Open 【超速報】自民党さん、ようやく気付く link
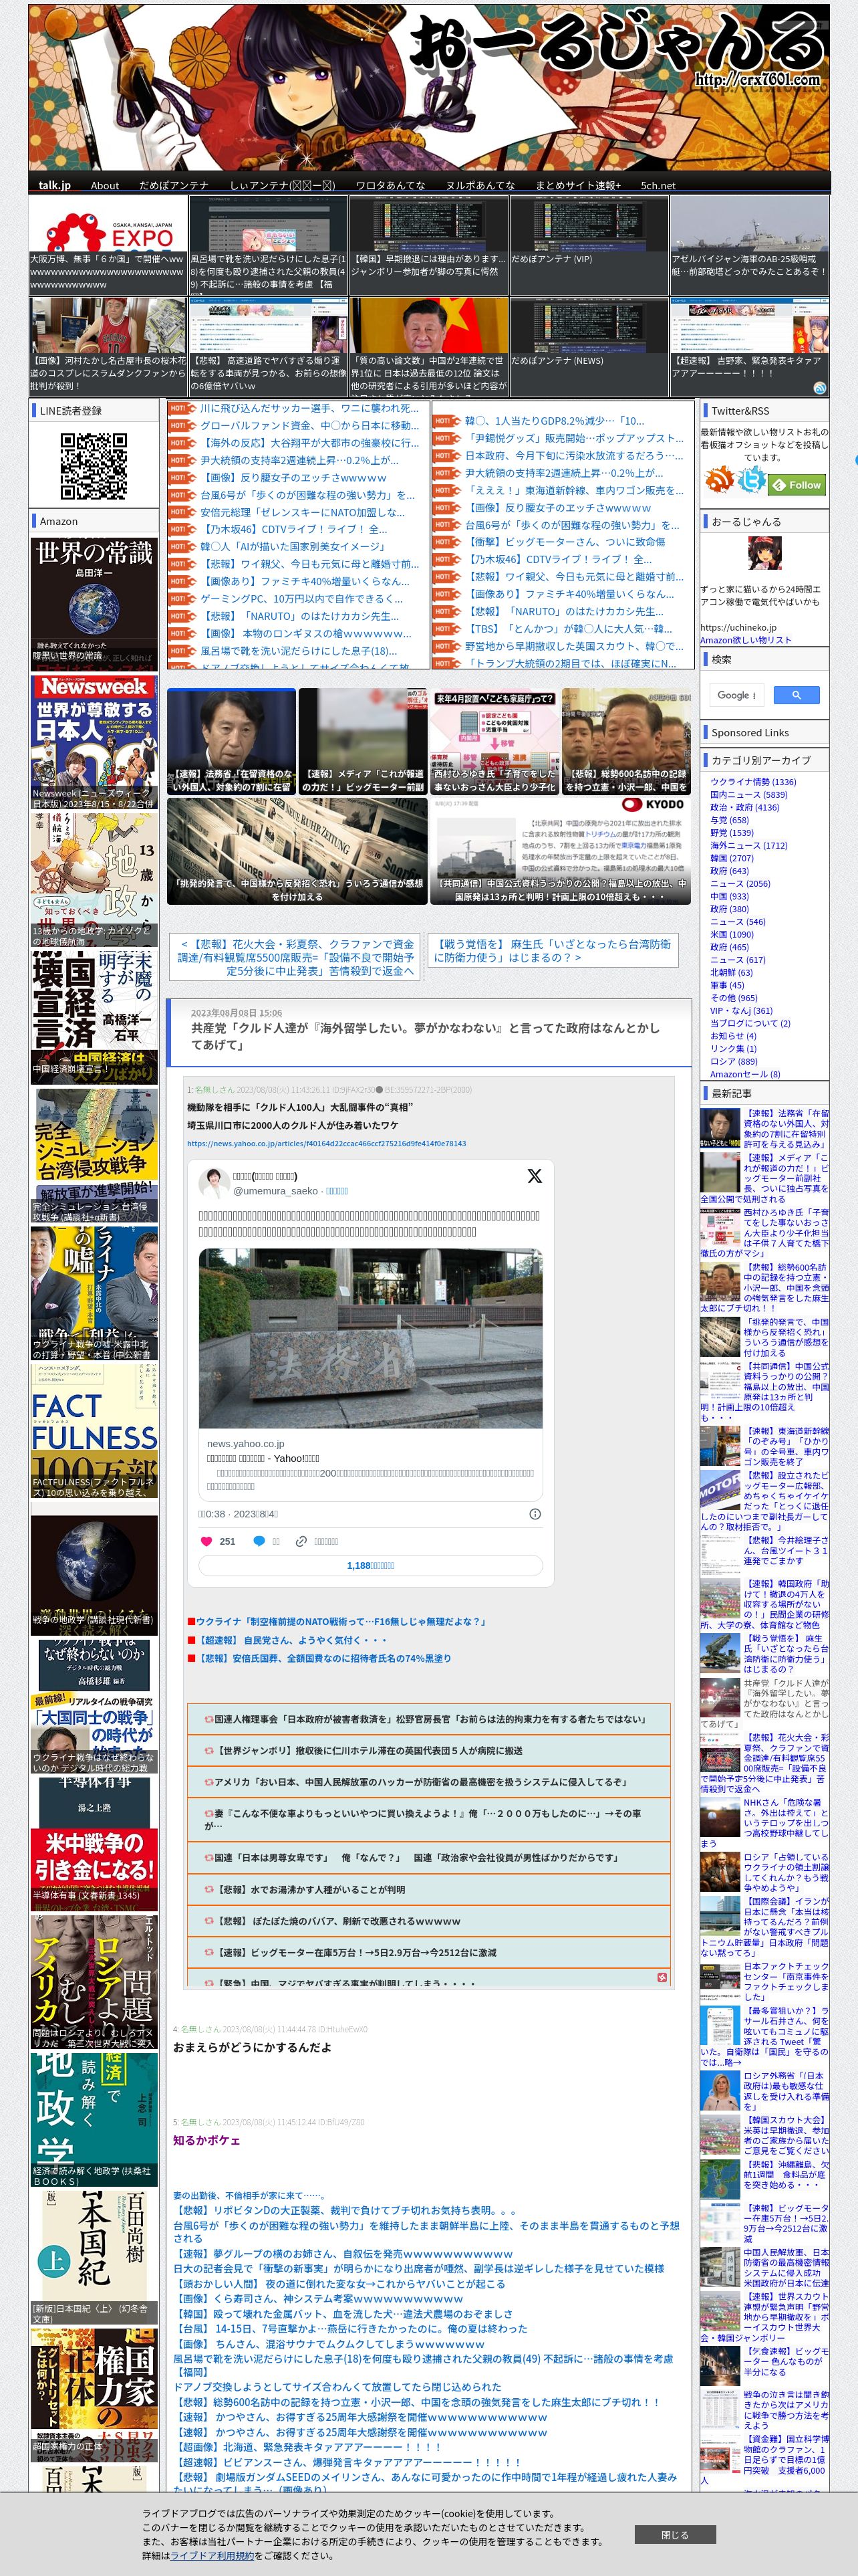This screenshot has width=858, height=2576. (291, 1640)
